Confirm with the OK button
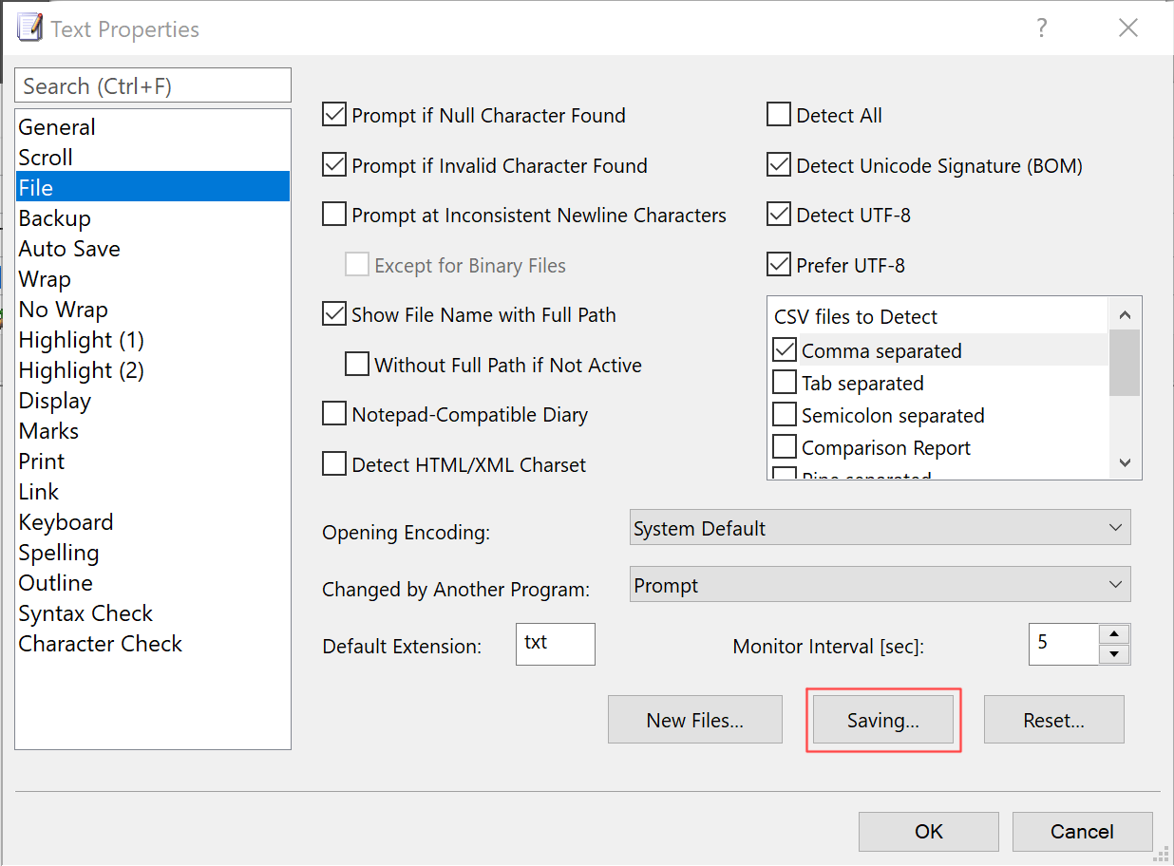1174x866 pixels. [929, 832]
